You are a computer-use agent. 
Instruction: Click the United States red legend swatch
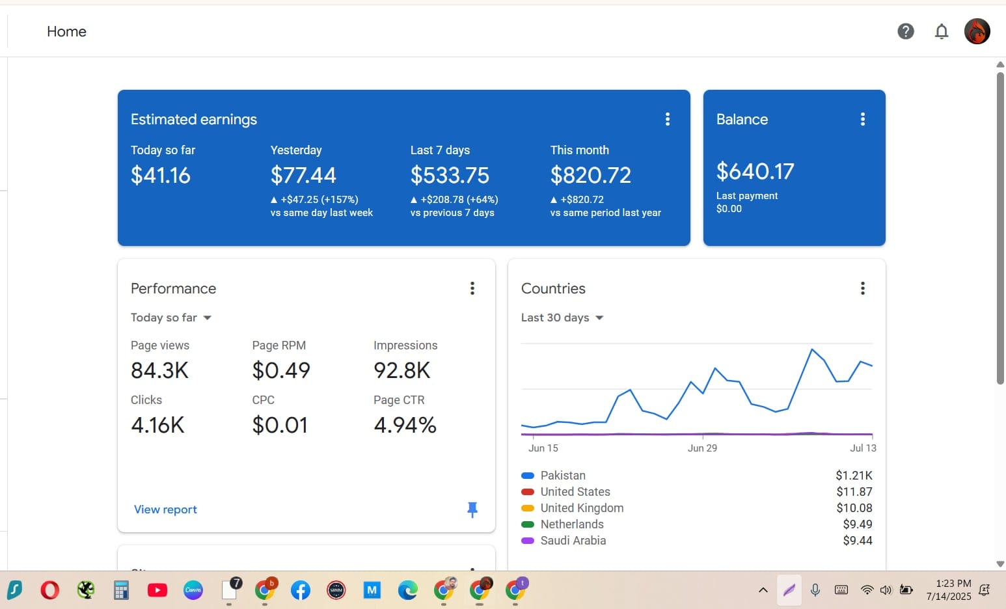(x=528, y=492)
